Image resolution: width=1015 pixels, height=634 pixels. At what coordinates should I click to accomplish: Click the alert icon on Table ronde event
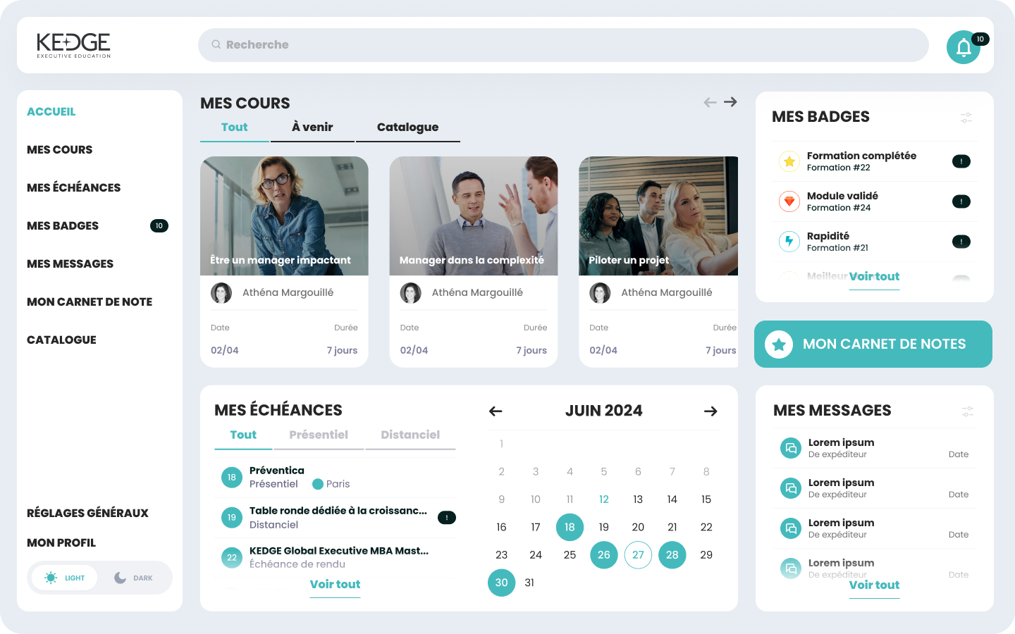point(446,518)
